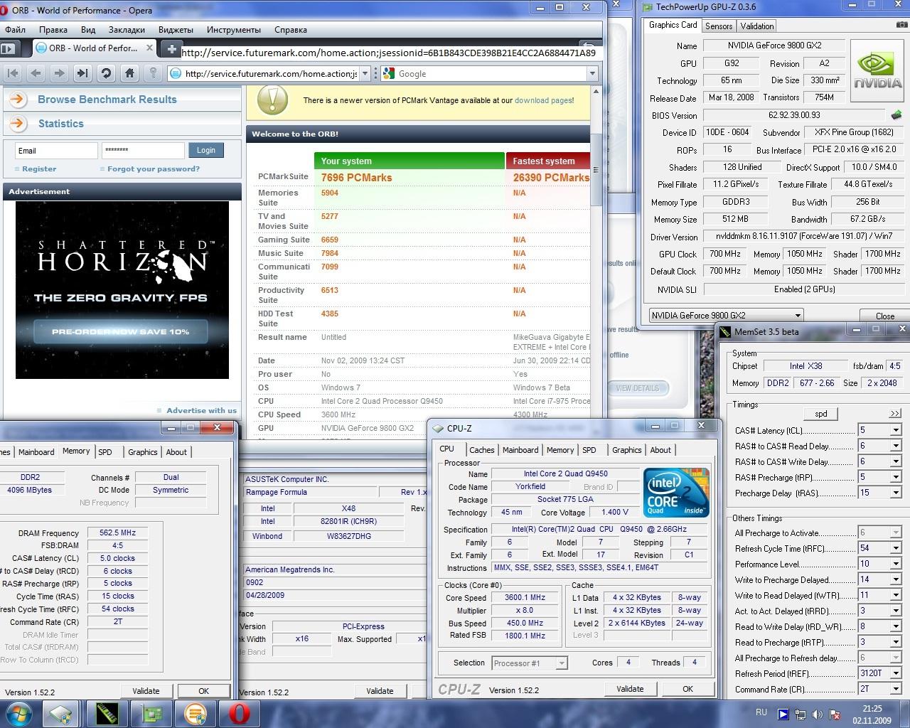Click the Shattered Horizon advertisement banner

(x=122, y=290)
